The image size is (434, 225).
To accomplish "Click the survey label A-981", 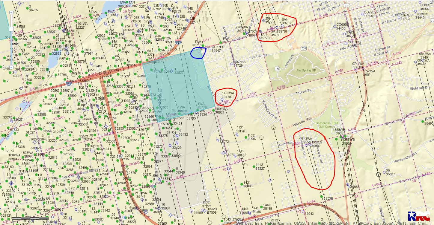I will point(339,71).
